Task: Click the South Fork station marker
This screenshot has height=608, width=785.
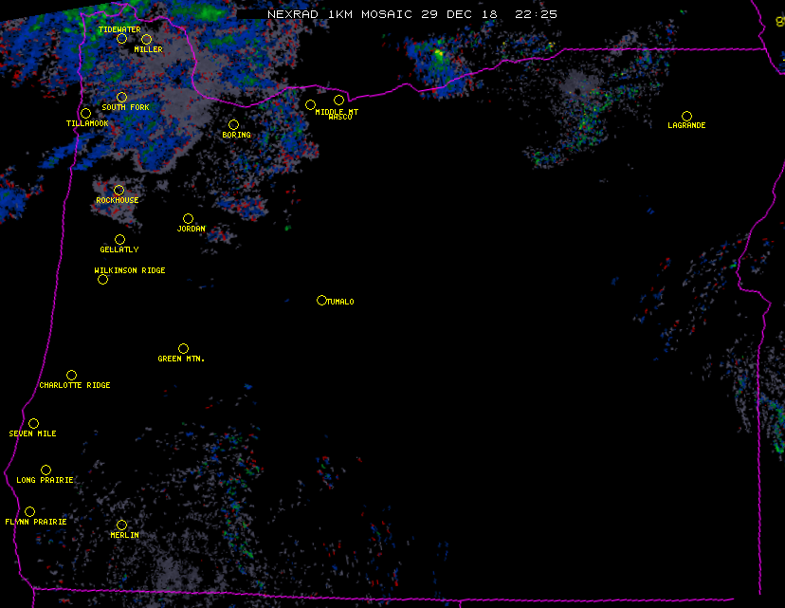Action: click(121, 97)
